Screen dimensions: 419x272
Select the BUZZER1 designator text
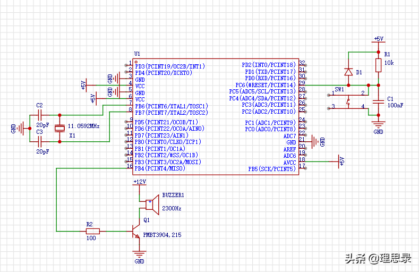pyautogui.click(x=173, y=195)
